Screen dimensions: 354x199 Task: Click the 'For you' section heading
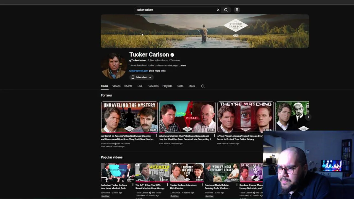pos(106,95)
